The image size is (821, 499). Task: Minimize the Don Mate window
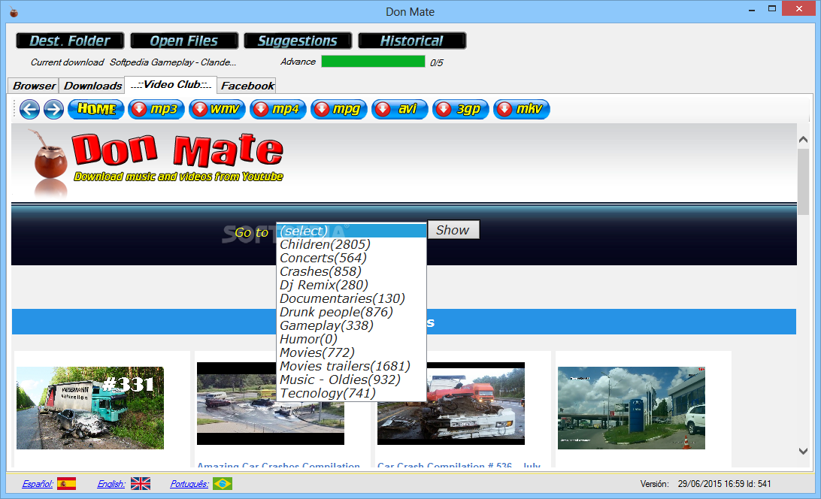[752, 10]
